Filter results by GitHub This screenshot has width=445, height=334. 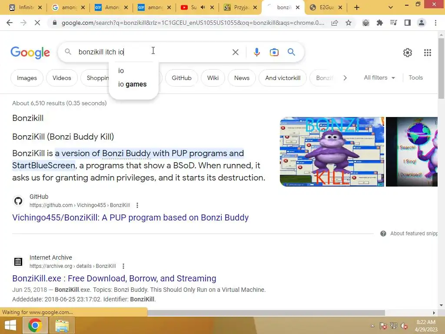click(x=182, y=78)
